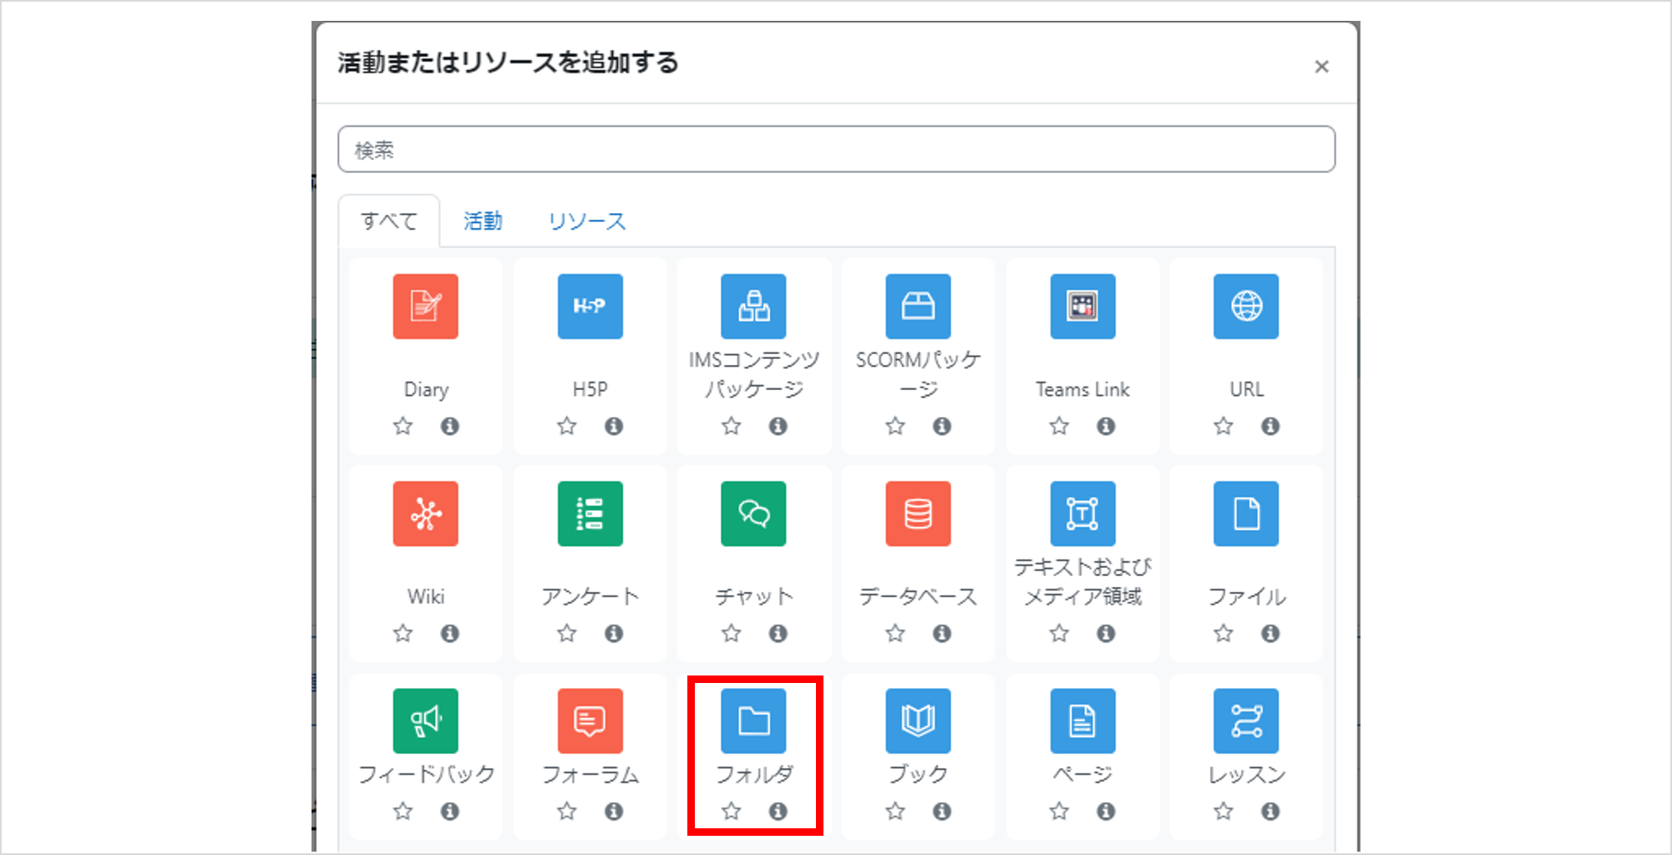The image size is (1672, 855).
Task: Star フォルダ as a favourite
Action: click(732, 811)
